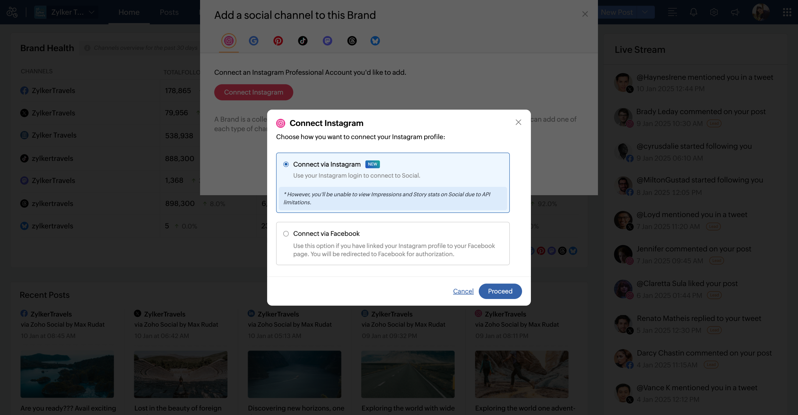The image size is (798, 415).
Task: Select the Pinterest channel icon
Action: click(278, 40)
